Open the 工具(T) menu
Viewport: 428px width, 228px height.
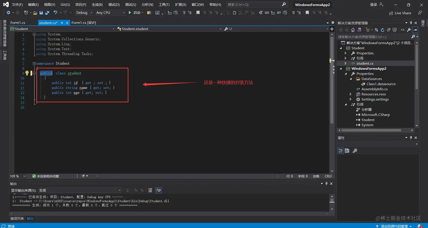(164, 5)
